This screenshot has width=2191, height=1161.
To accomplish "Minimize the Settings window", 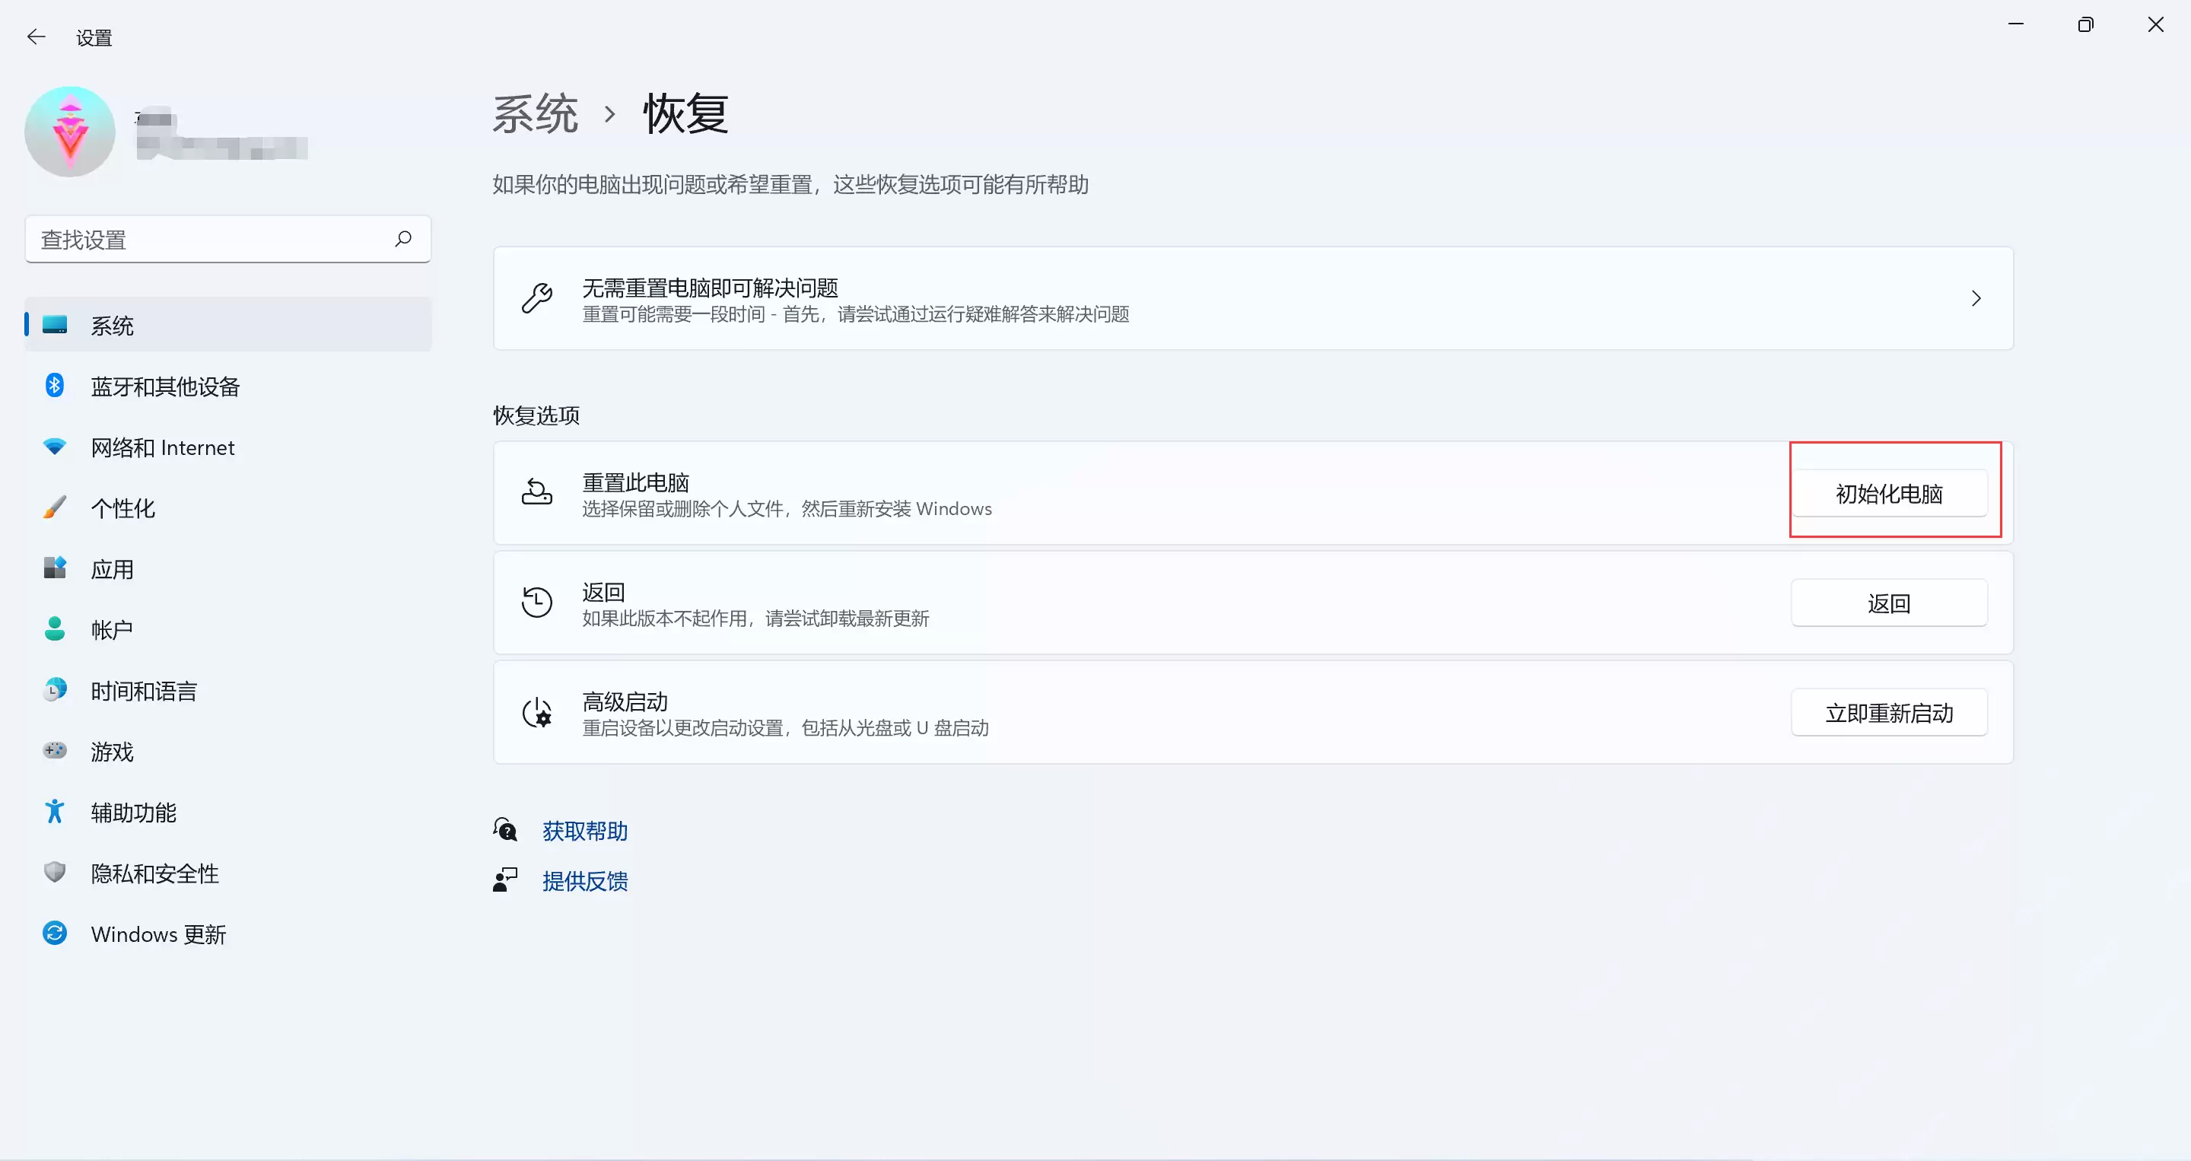I will point(2015,24).
